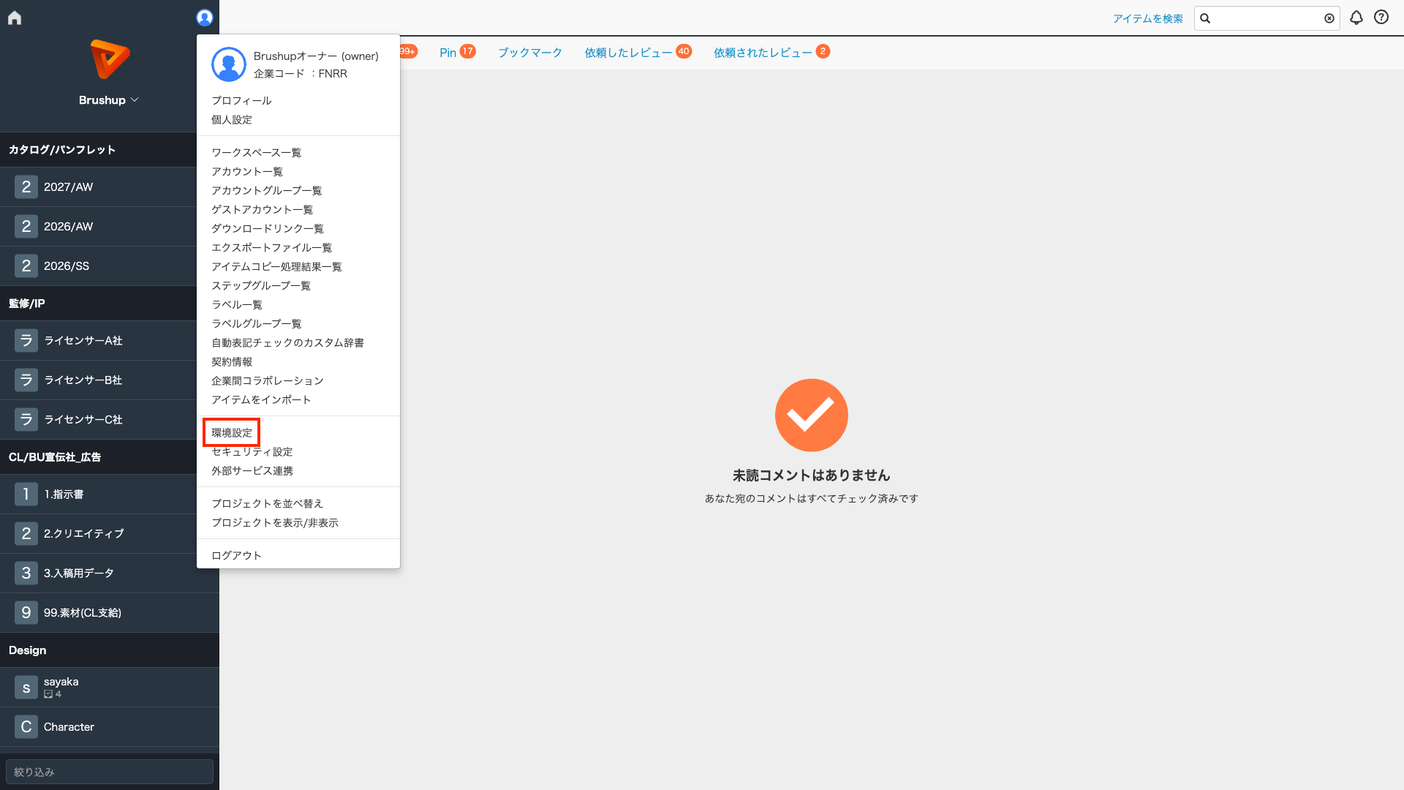1404x790 pixels.
Task: Clear the search field with X icon
Action: pos(1329,18)
